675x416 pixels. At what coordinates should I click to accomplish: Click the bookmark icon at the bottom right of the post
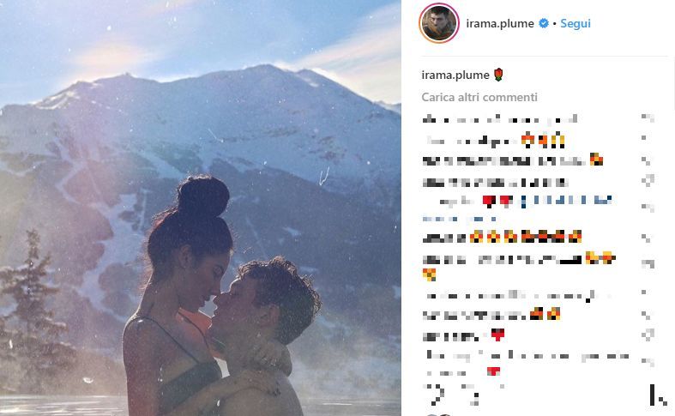coord(658,395)
